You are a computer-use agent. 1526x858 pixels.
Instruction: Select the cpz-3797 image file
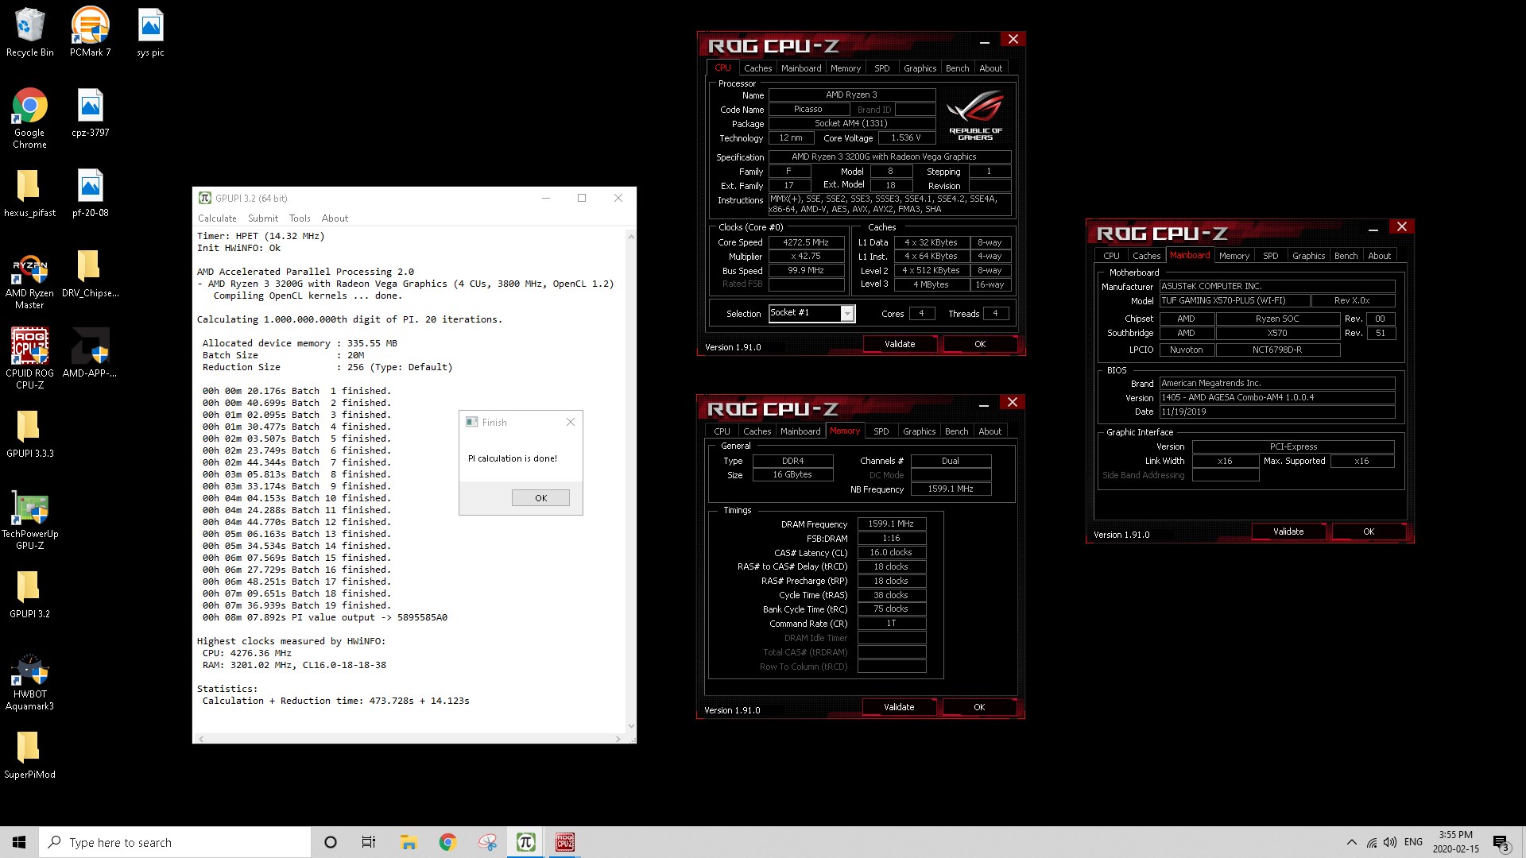[x=90, y=112]
